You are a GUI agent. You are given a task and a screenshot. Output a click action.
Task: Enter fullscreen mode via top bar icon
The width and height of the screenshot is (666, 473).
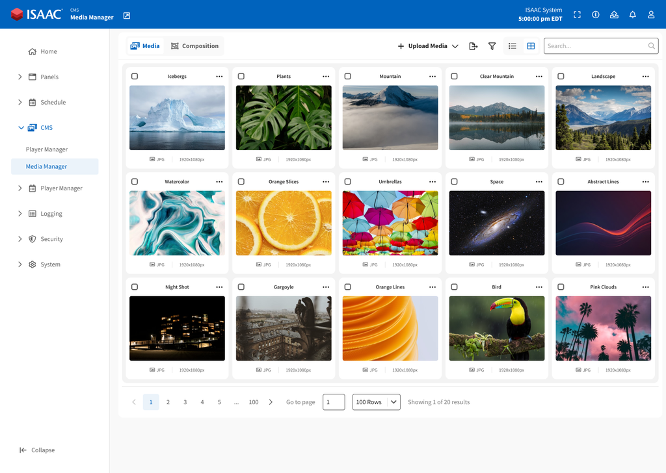point(577,14)
